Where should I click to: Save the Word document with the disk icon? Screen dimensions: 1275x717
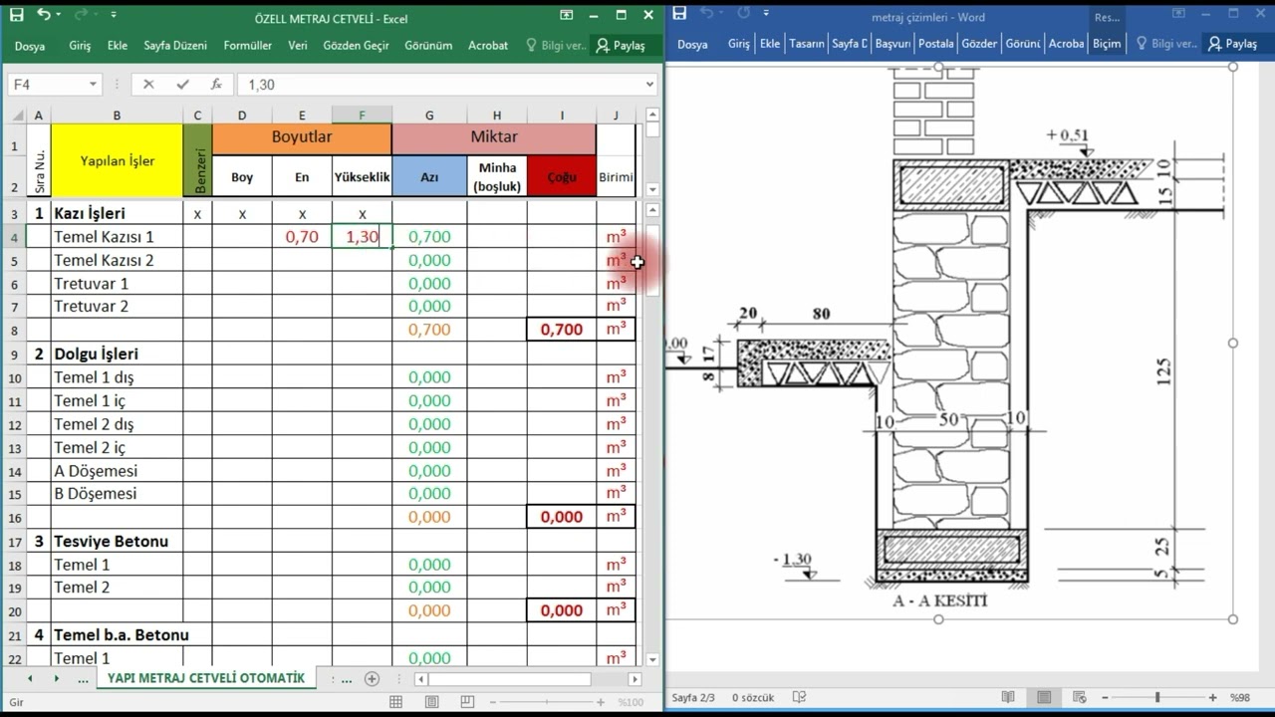click(x=680, y=14)
